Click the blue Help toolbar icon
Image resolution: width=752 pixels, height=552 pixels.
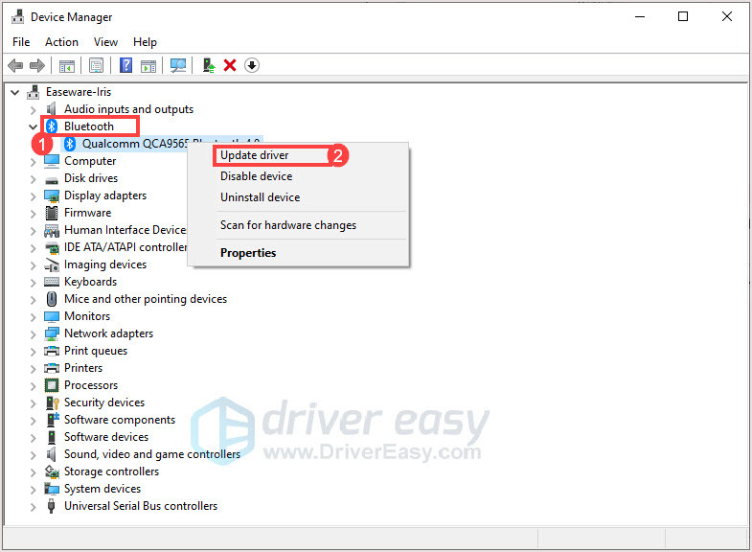point(125,65)
